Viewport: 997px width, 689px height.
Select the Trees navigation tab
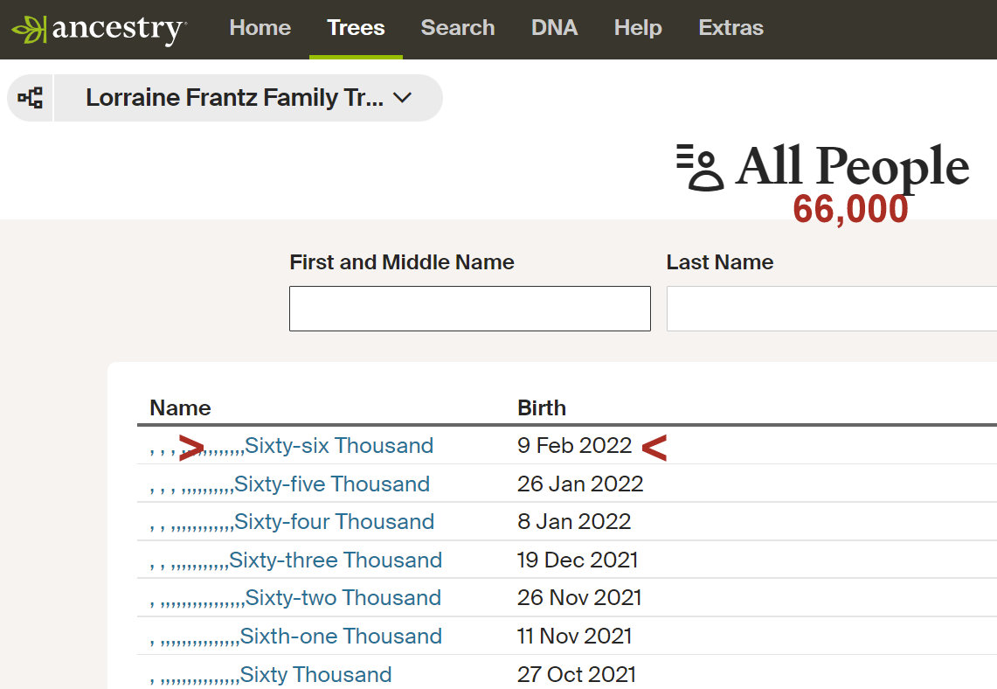tap(356, 28)
